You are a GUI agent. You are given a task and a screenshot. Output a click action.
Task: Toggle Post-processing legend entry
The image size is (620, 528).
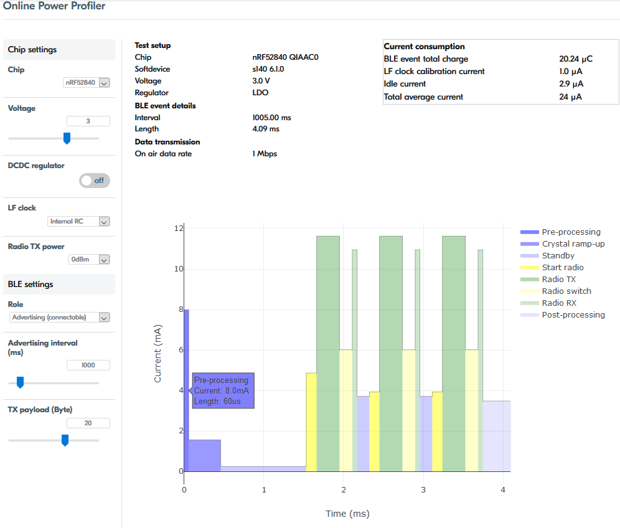[573, 314]
